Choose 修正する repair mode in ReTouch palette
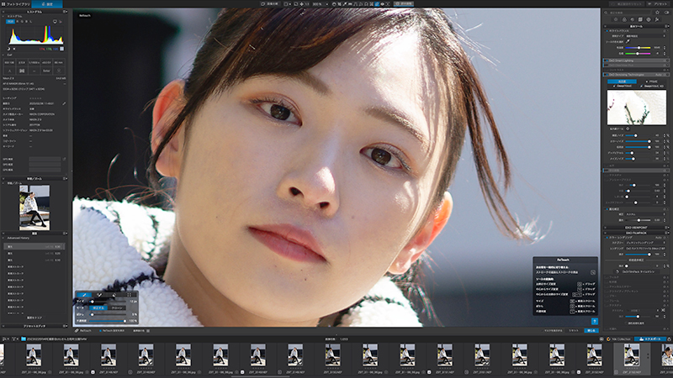Image resolution: width=673 pixels, height=378 pixels. pyautogui.click(x=98, y=307)
